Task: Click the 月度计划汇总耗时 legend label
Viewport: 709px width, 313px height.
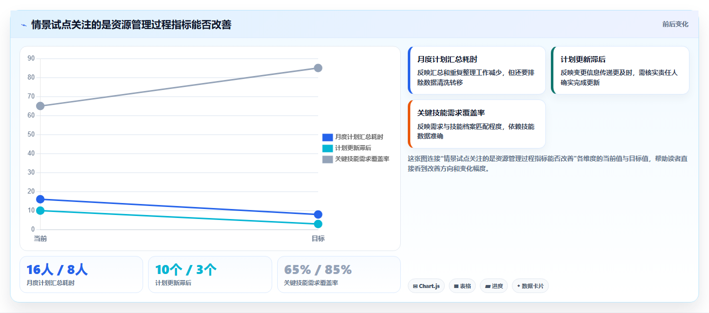Action: (x=359, y=137)
